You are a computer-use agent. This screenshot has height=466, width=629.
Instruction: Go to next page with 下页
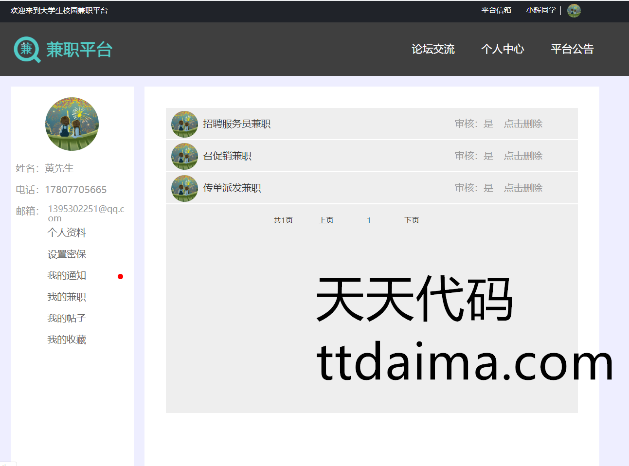coord(412,220)
